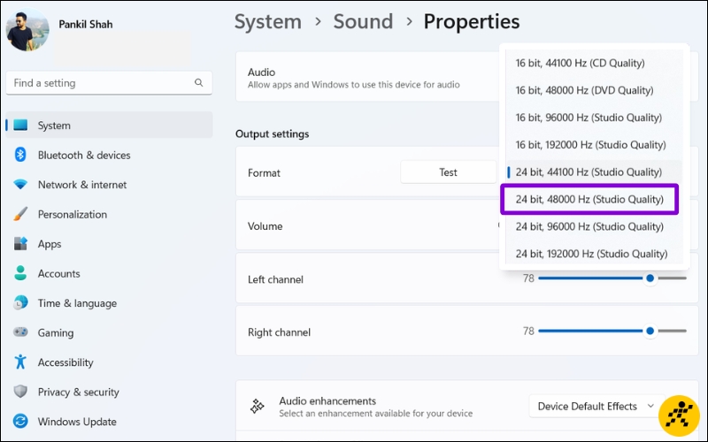The image size is (708, 442).
Task: Click the Right channel value 78
Action: 528,331
